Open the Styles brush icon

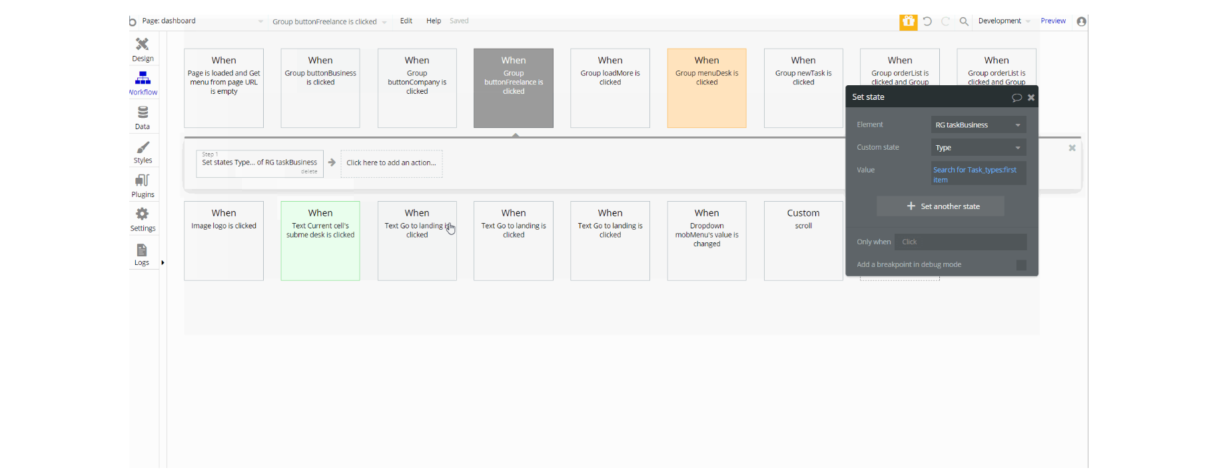143,147
